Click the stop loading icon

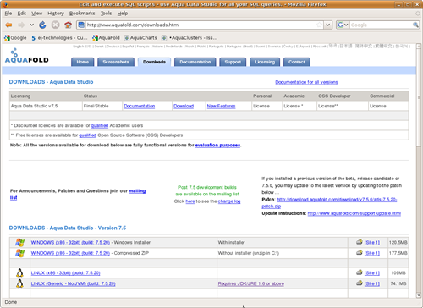pos(55,25)
